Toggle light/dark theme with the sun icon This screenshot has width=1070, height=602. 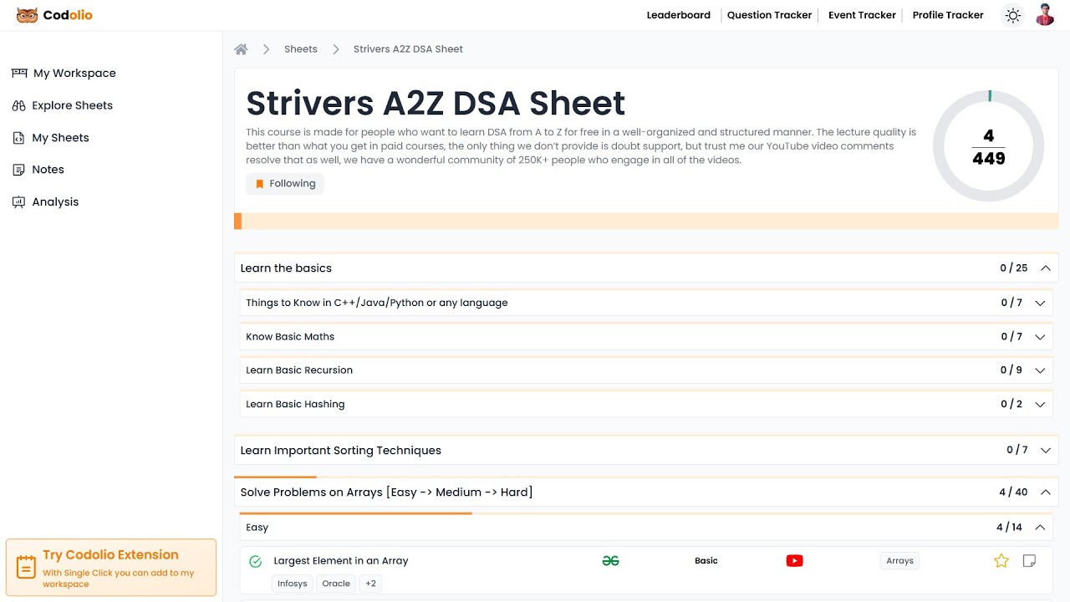click(1012, 15)
